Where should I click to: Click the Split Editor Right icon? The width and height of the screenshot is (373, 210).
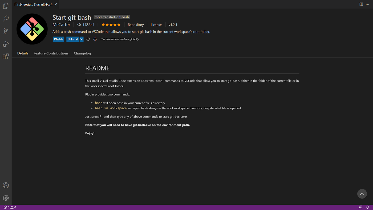tap(361, 4)
